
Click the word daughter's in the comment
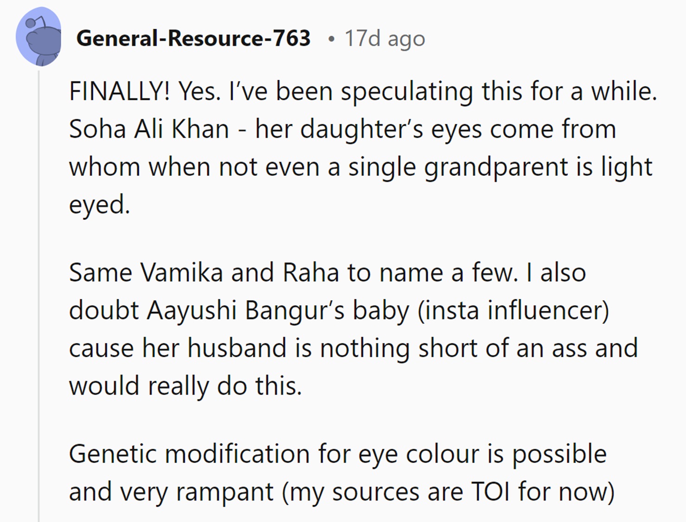pyautogui.click(x=362, y=129)
